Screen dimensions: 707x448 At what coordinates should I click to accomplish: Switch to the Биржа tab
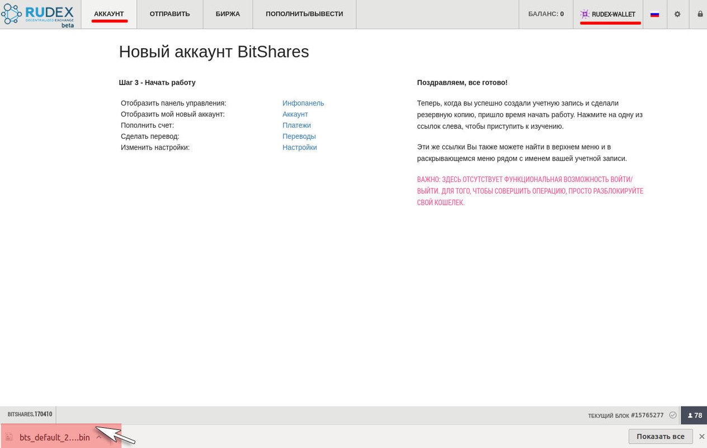coord(228,14)
